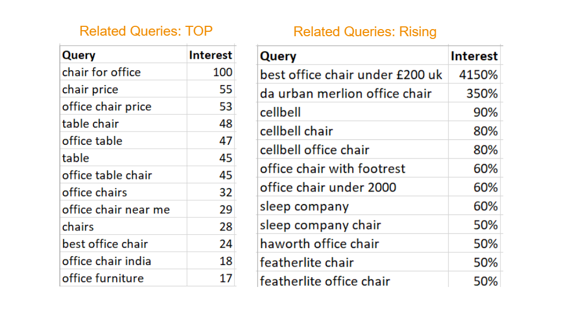
Task: Click the 'cellbell office chair' cell
Action: pos(315,150)
